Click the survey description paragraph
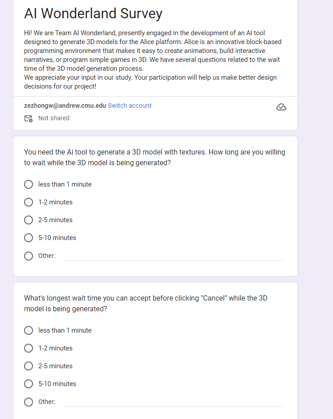This screenshot has width=333, height=419. pyautogui.click(x=153, y=60)
